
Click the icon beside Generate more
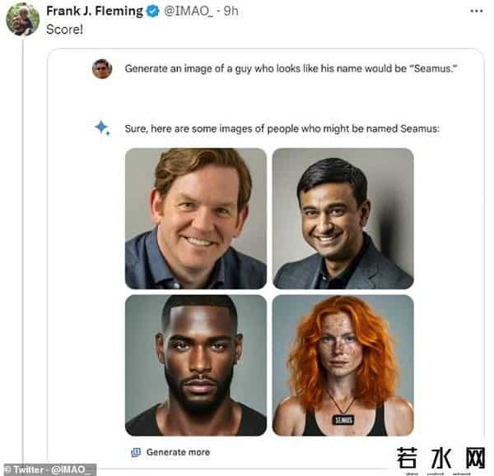(136, 452)
